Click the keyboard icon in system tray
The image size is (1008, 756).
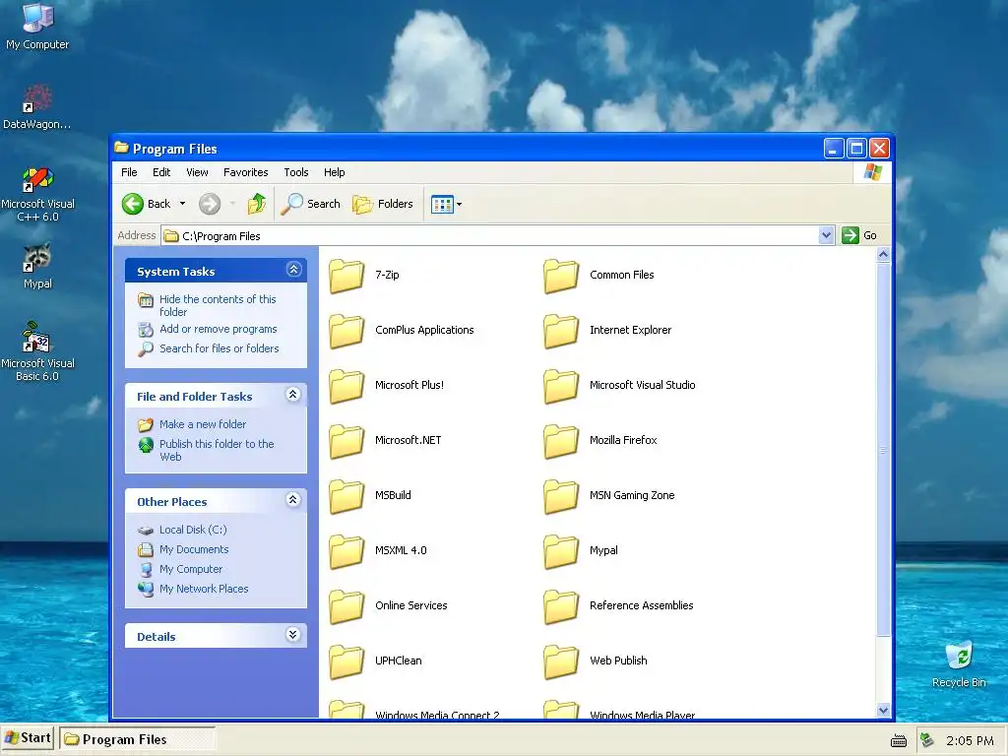[899, 741]
